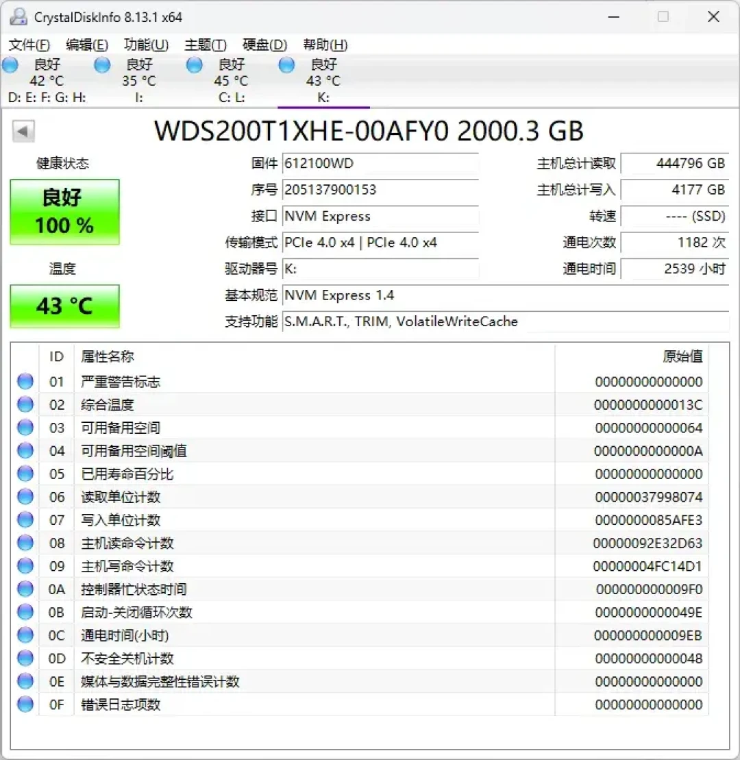The width and height of the screenshot is (740, 760).
Task: Click the supported features field S.M.A.R.T., TRIM
Action: pyautogui.click(x=506, y=321)
